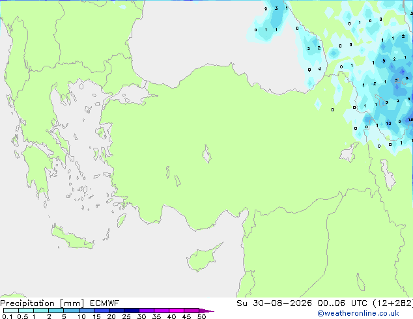This screenshot has height=319, width=413.
Task: Select the 0.1–0.5 mm legend color swatch
Action: (11, 311)
